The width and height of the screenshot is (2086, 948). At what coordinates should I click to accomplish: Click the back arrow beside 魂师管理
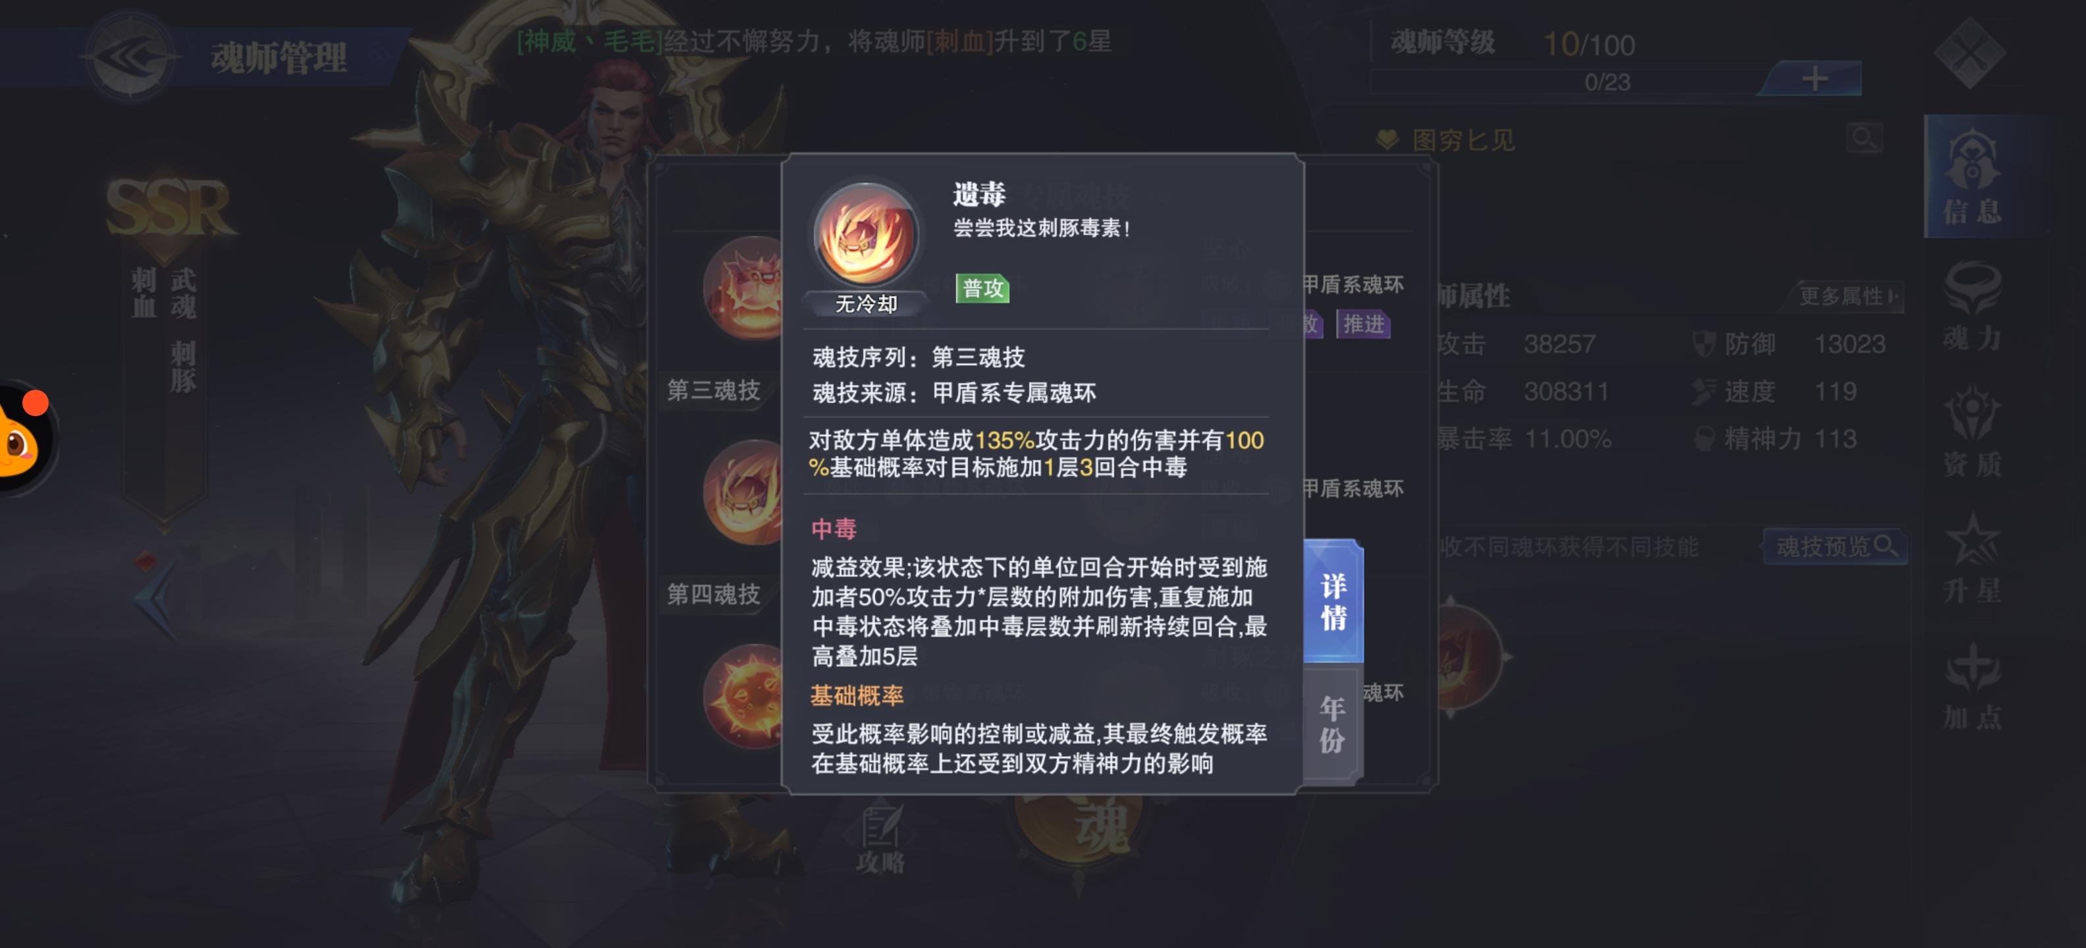130,55
